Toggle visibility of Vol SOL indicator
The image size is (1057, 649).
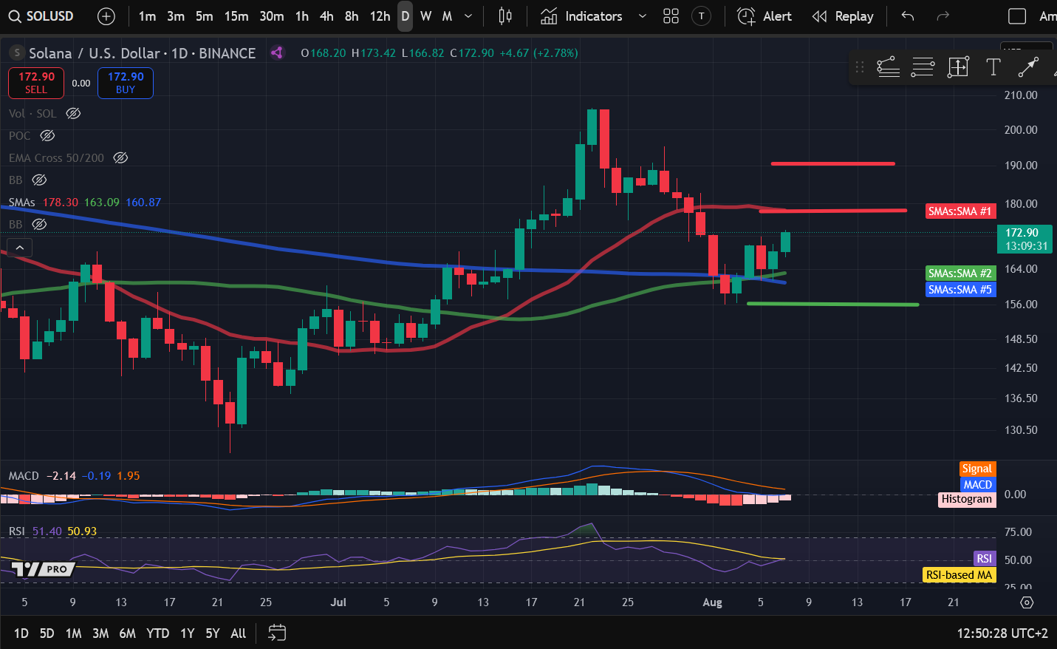[x=73, y=113]
